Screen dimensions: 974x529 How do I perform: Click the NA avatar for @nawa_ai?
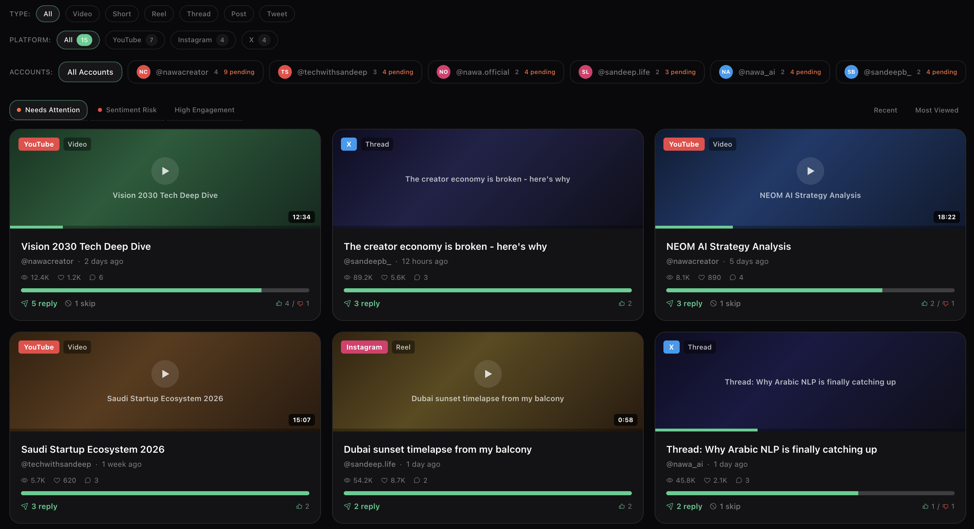tap(726, 72)
